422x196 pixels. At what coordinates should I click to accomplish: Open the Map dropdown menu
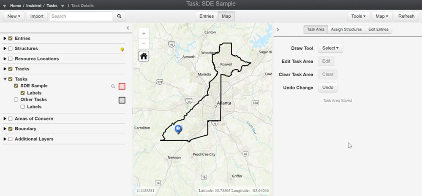(x=382, y=16)
